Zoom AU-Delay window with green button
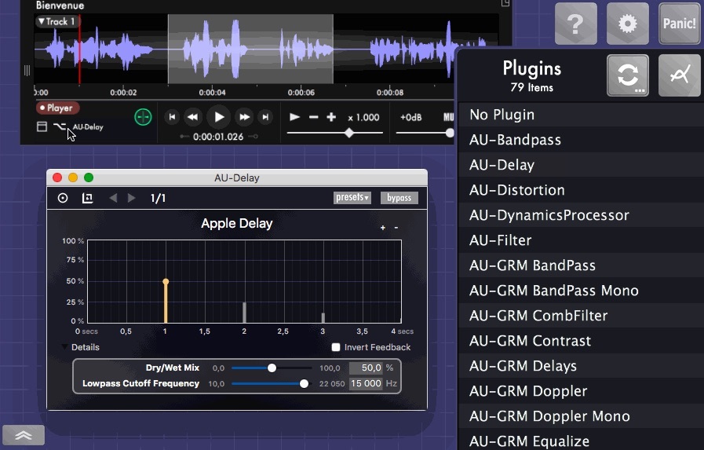The image size is (704, 450). click(89, 177)
